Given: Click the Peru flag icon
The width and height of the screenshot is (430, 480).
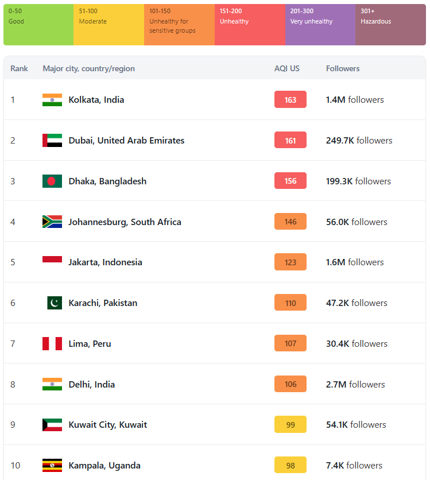Looking at the screenshot, I should click(52, 344).
